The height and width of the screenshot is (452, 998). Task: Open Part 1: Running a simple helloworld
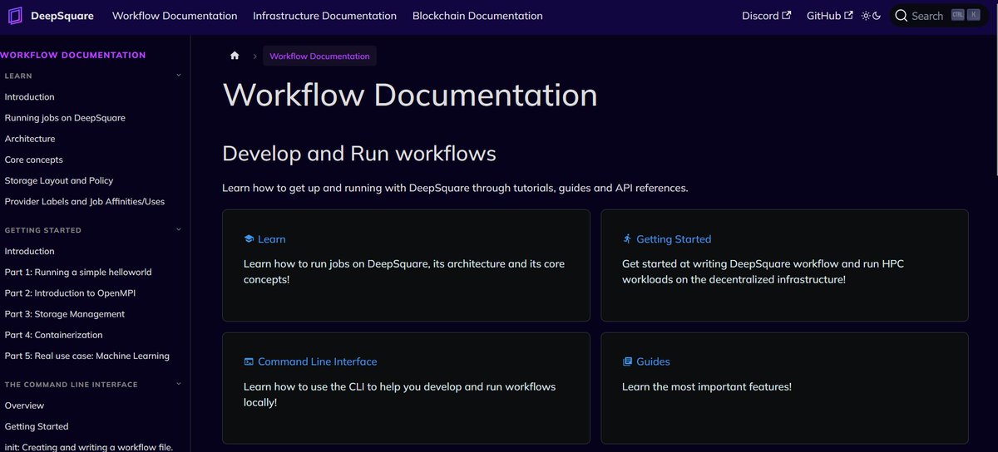tap(78, 272)
